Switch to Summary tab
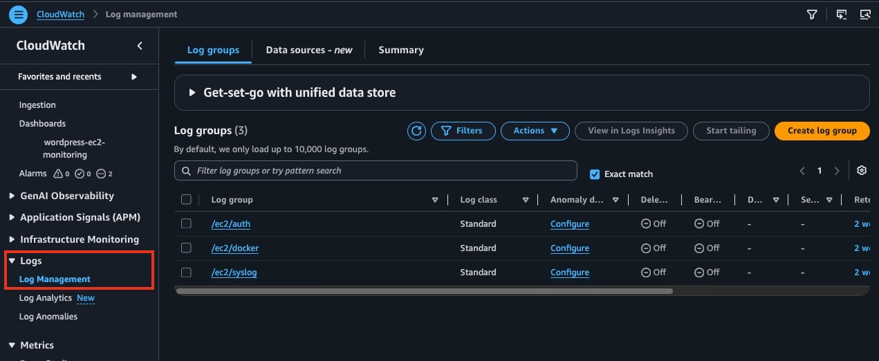 point(401,50)
